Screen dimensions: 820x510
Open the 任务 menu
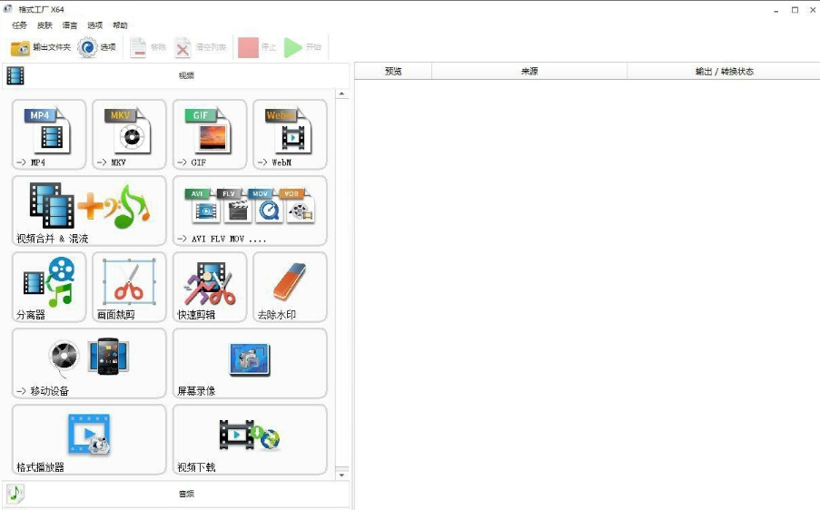tap(19, 25)
